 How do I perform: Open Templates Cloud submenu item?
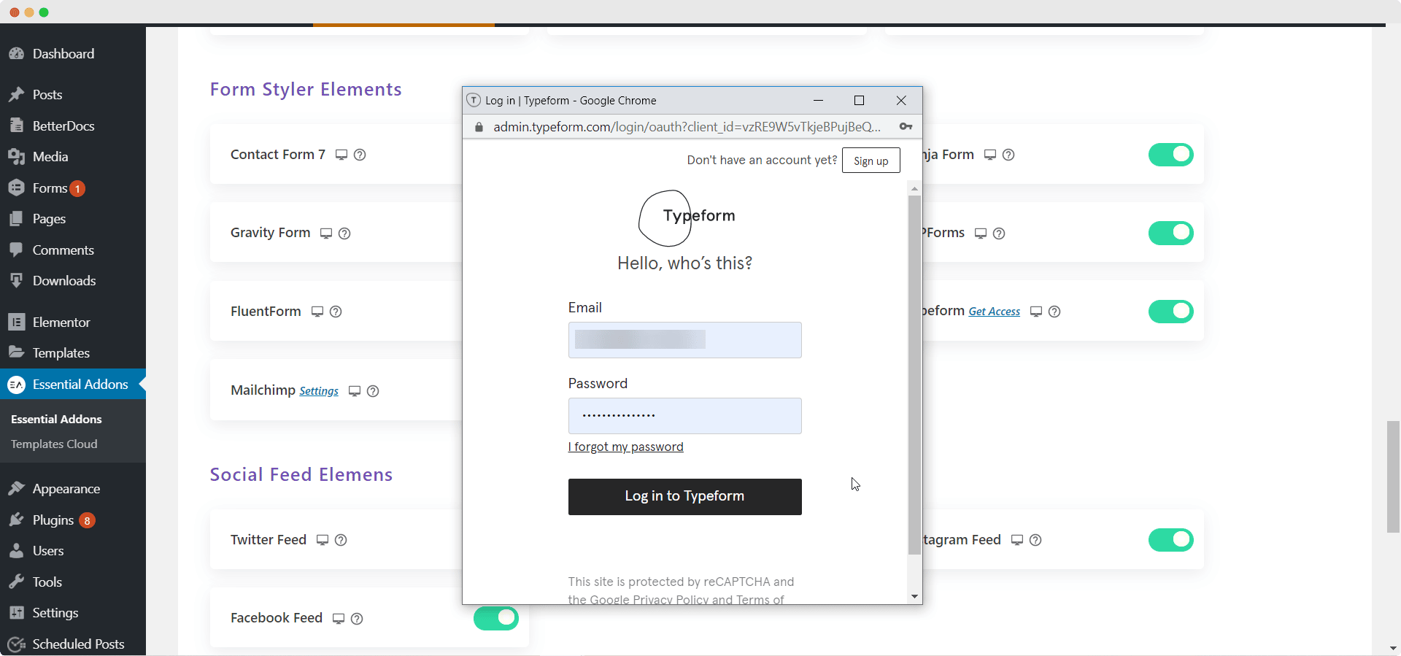point(54,444)
